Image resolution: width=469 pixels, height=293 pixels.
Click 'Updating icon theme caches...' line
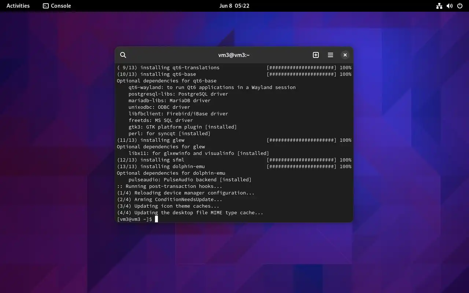pyautogui.click(x=168, y=206)
